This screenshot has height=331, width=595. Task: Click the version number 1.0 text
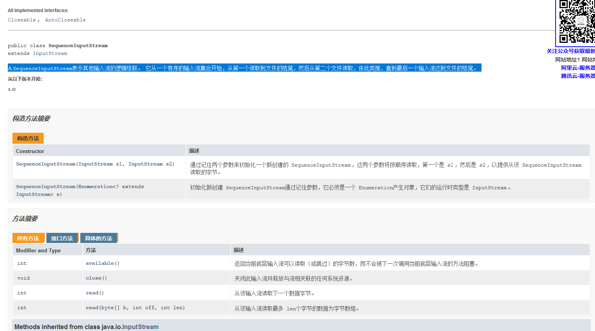pyautogui.click(x=12, y=89)
